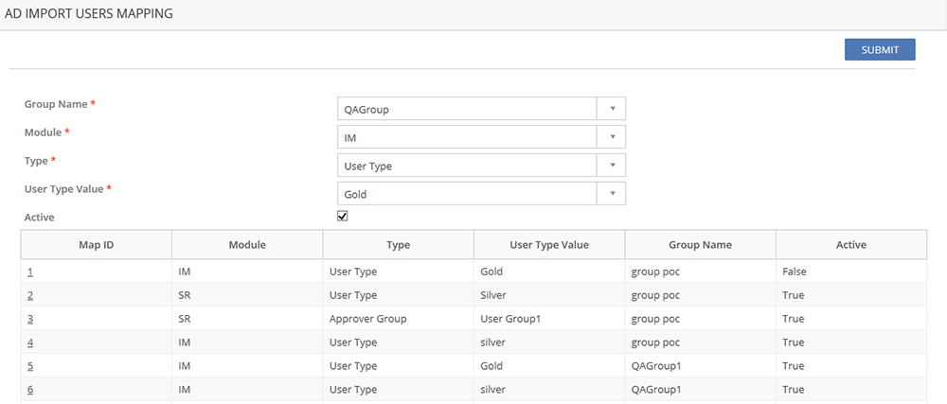
Task: Click the User Type Value column header
Action: (x=549, y=245)
